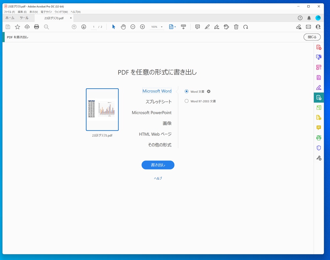Open the ウィンドウ menu

point(61,12)
